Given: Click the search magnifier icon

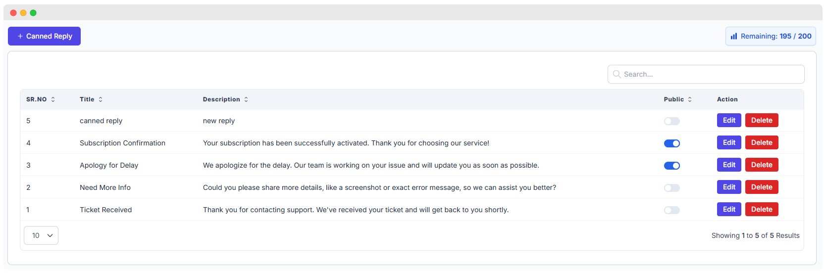Looking at the screenshot, I should point(617,74).
